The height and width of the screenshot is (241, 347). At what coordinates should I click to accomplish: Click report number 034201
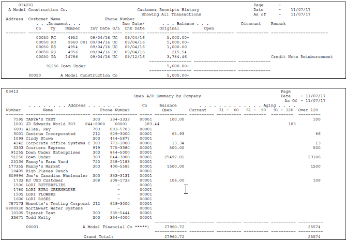pyautogui.click(x=26, y=5)
